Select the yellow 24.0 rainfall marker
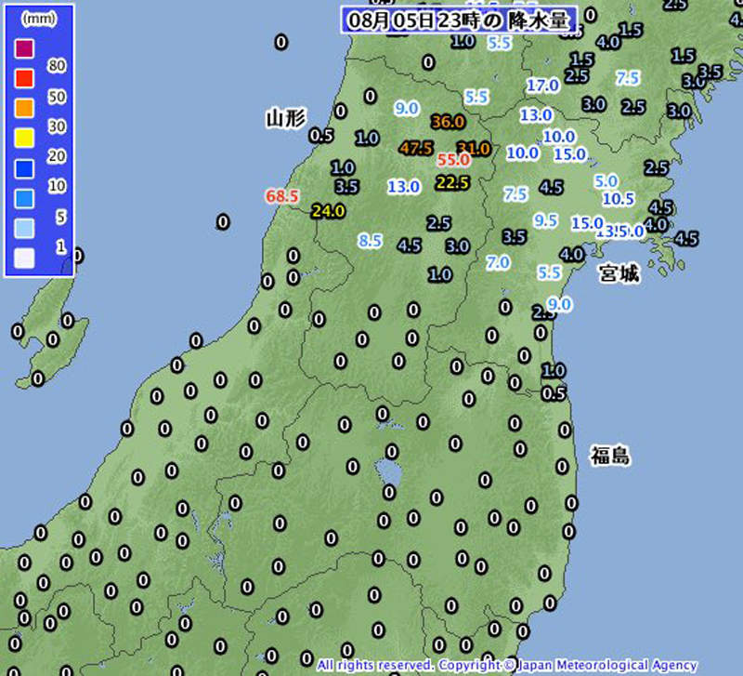The width and height of the screenshot is (743, 676). click(330, 211)
